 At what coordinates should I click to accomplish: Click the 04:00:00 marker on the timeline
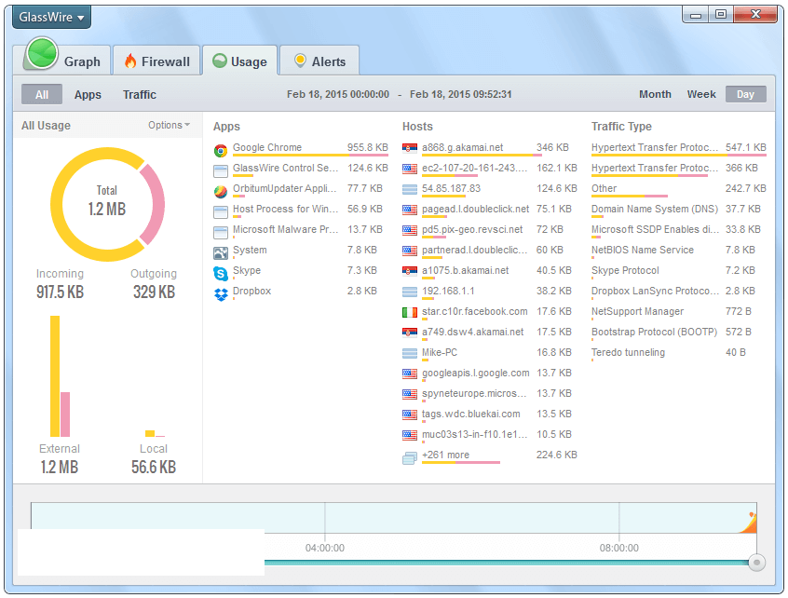[x=325, y=548]
